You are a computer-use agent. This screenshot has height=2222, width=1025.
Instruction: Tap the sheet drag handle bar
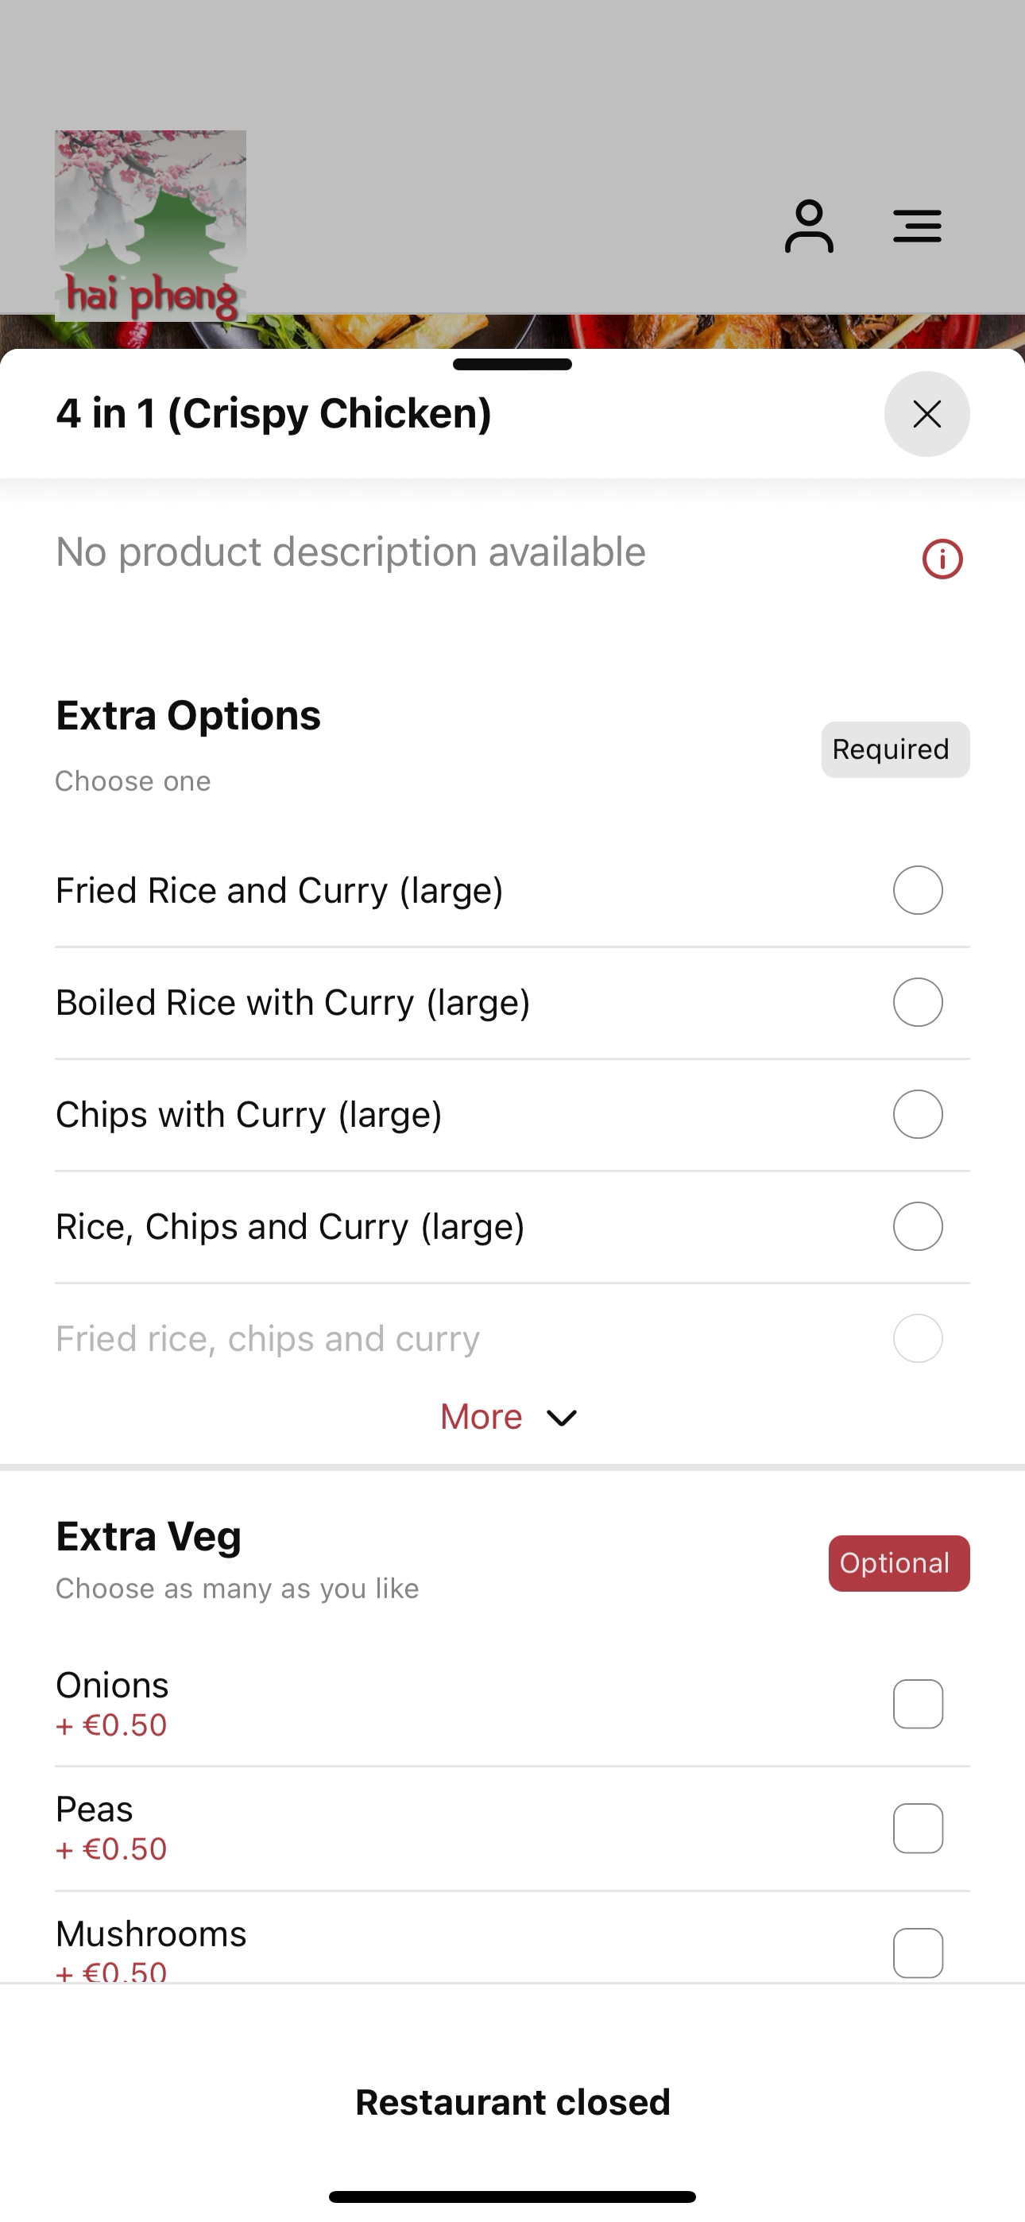coord(512,364)
